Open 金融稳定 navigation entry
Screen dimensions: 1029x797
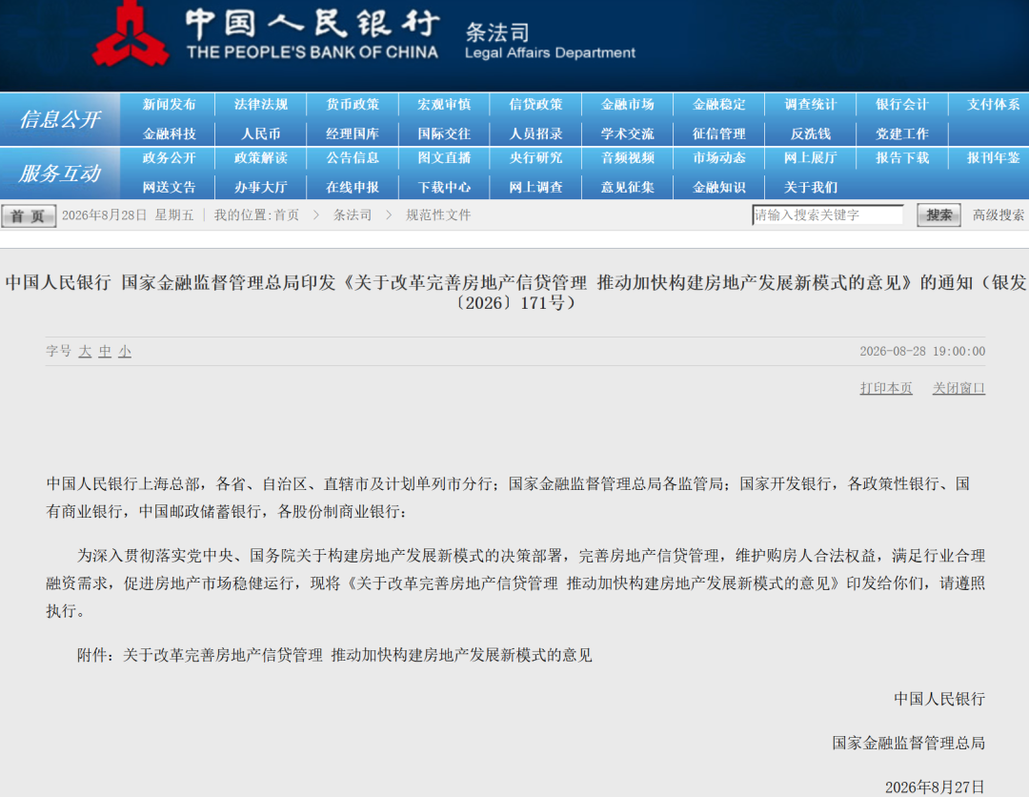(719, 105)
